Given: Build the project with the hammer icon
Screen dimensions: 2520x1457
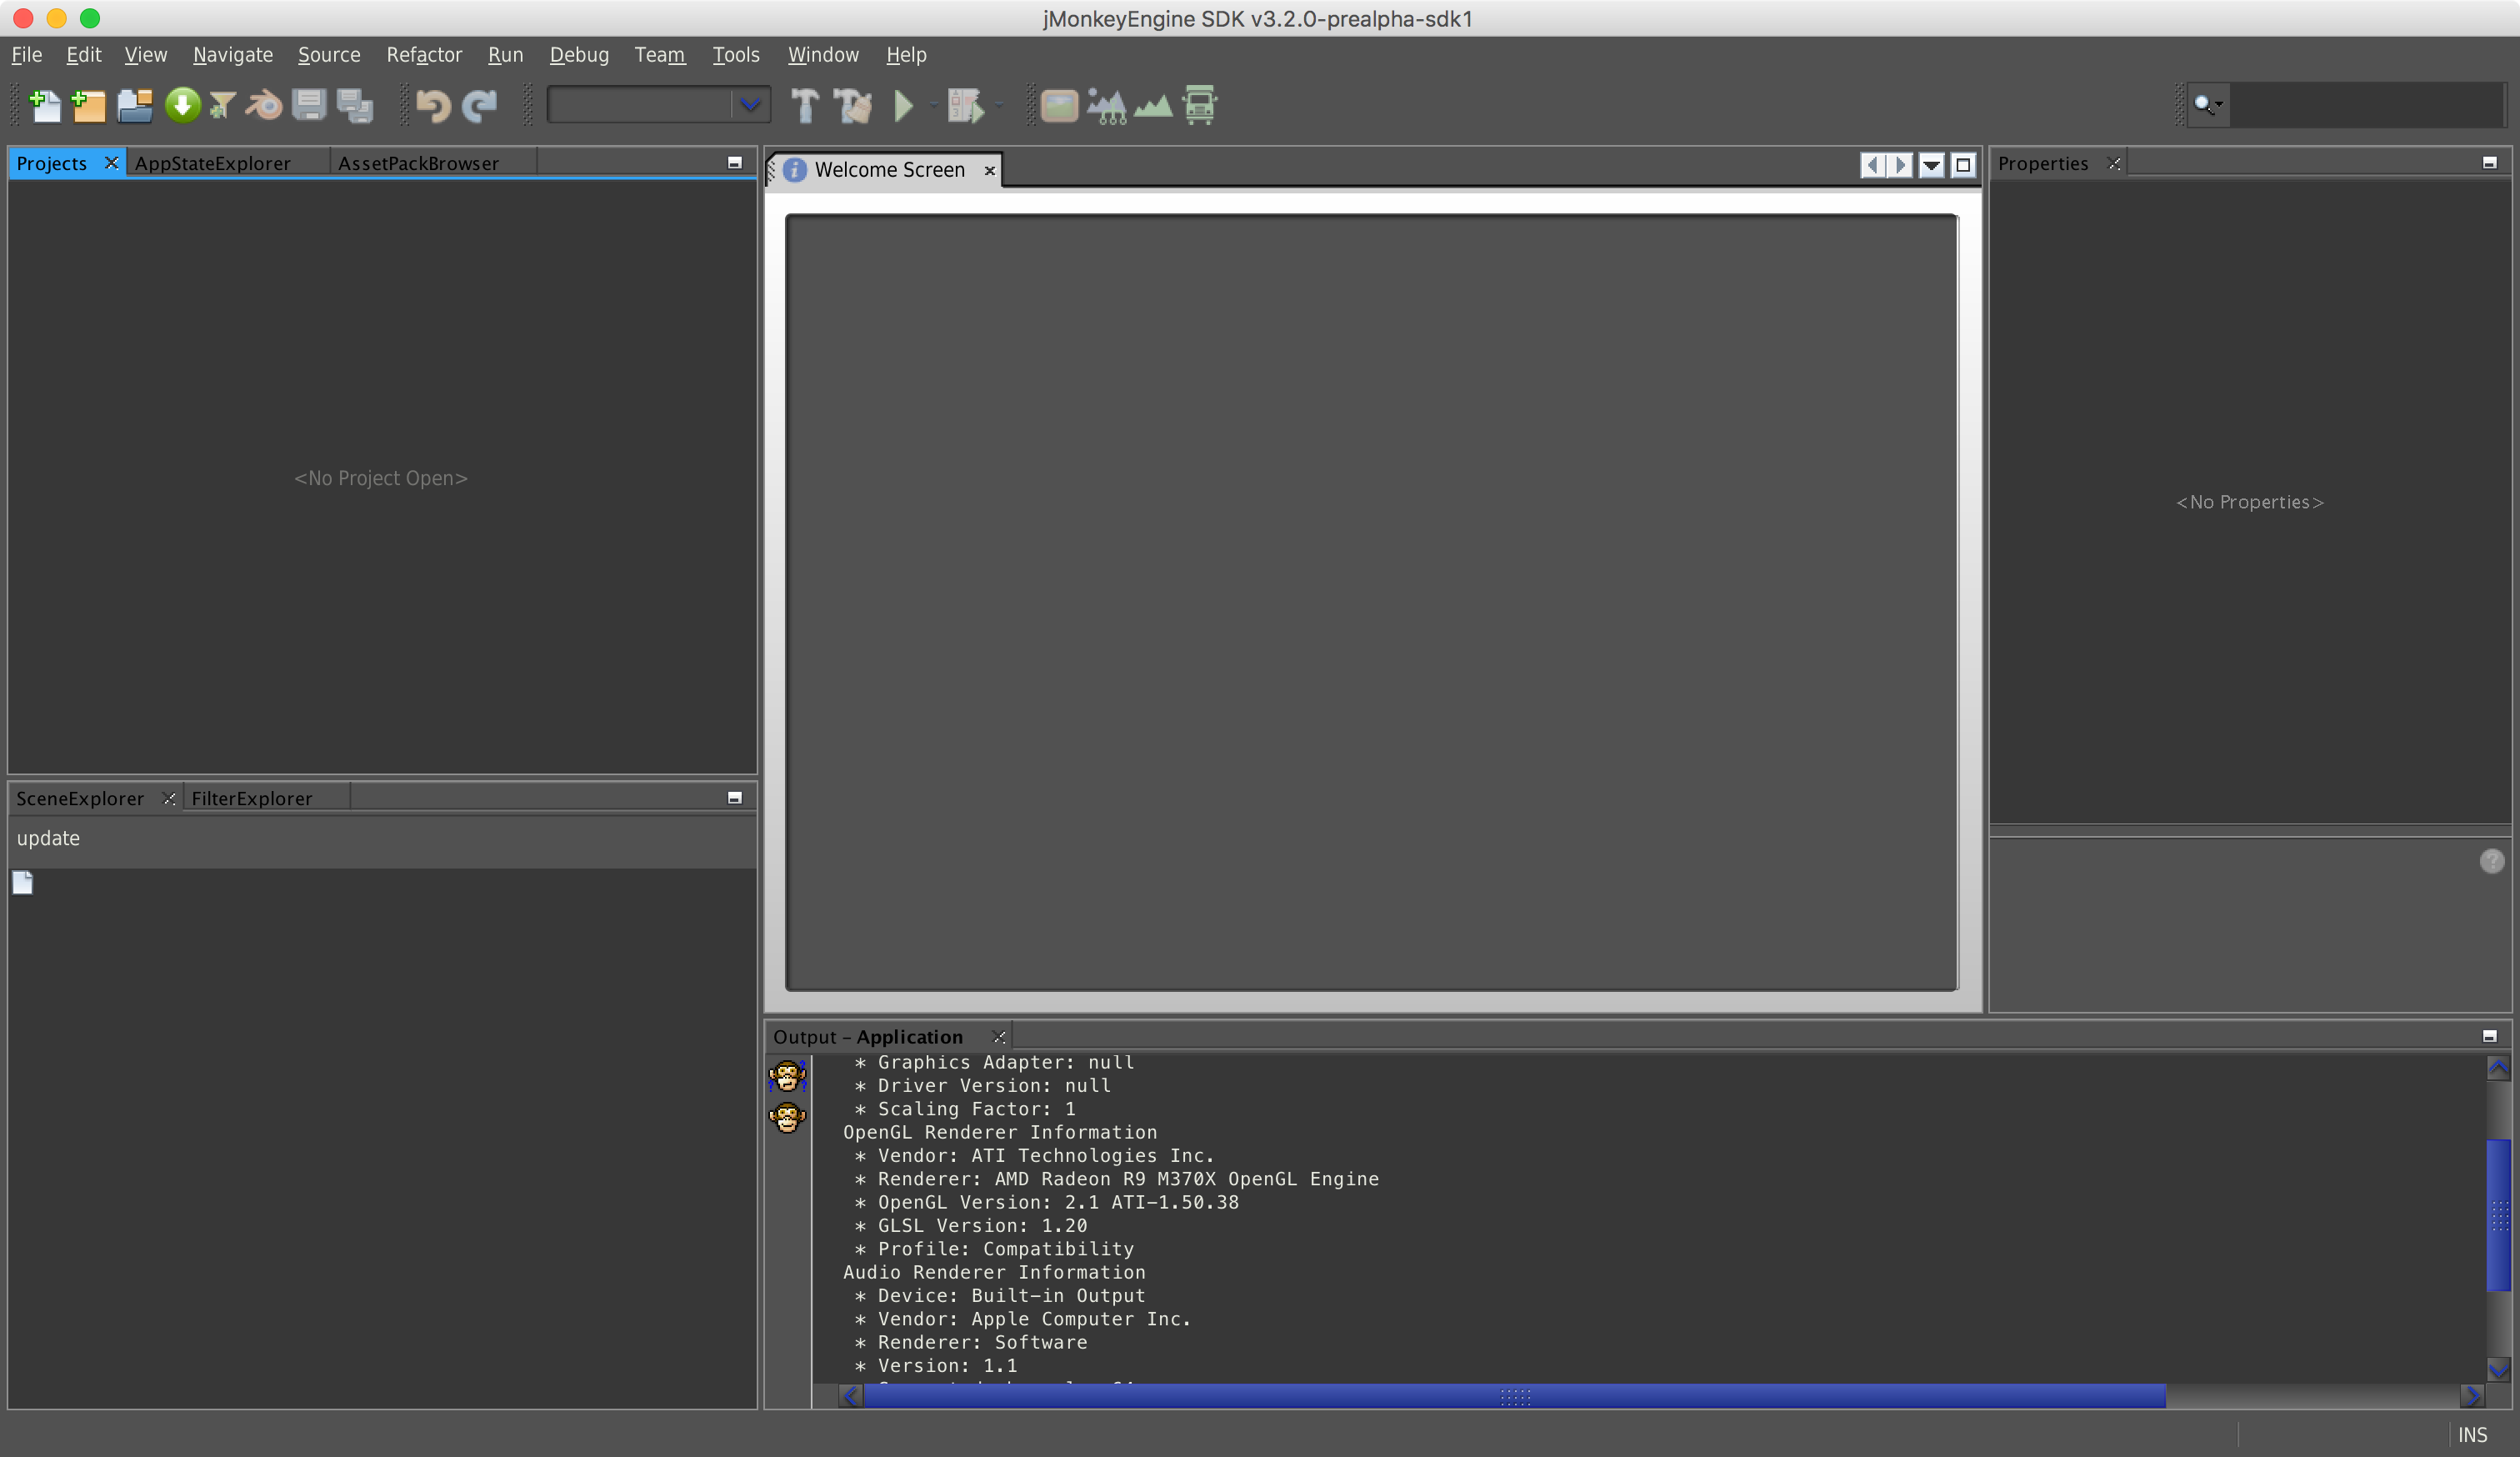Looking at the screenshot, I should [x=806, y=105].
